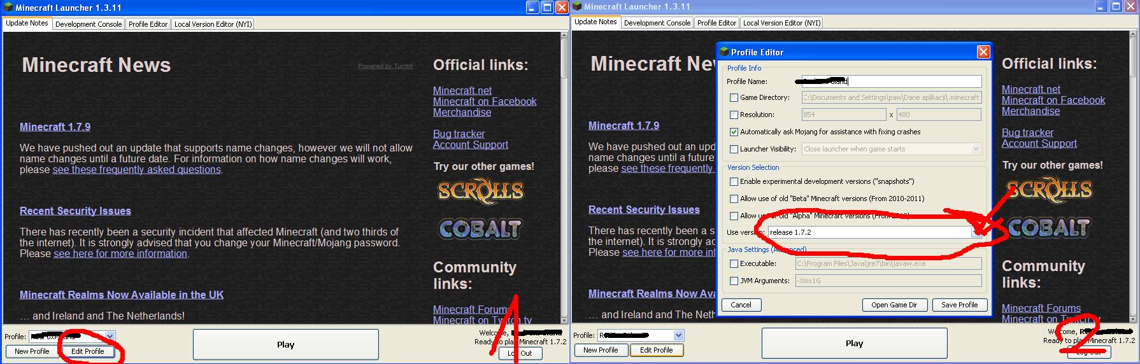
Task: Open Minecraft Forums link in left launcher
Action: coord(473,309)
